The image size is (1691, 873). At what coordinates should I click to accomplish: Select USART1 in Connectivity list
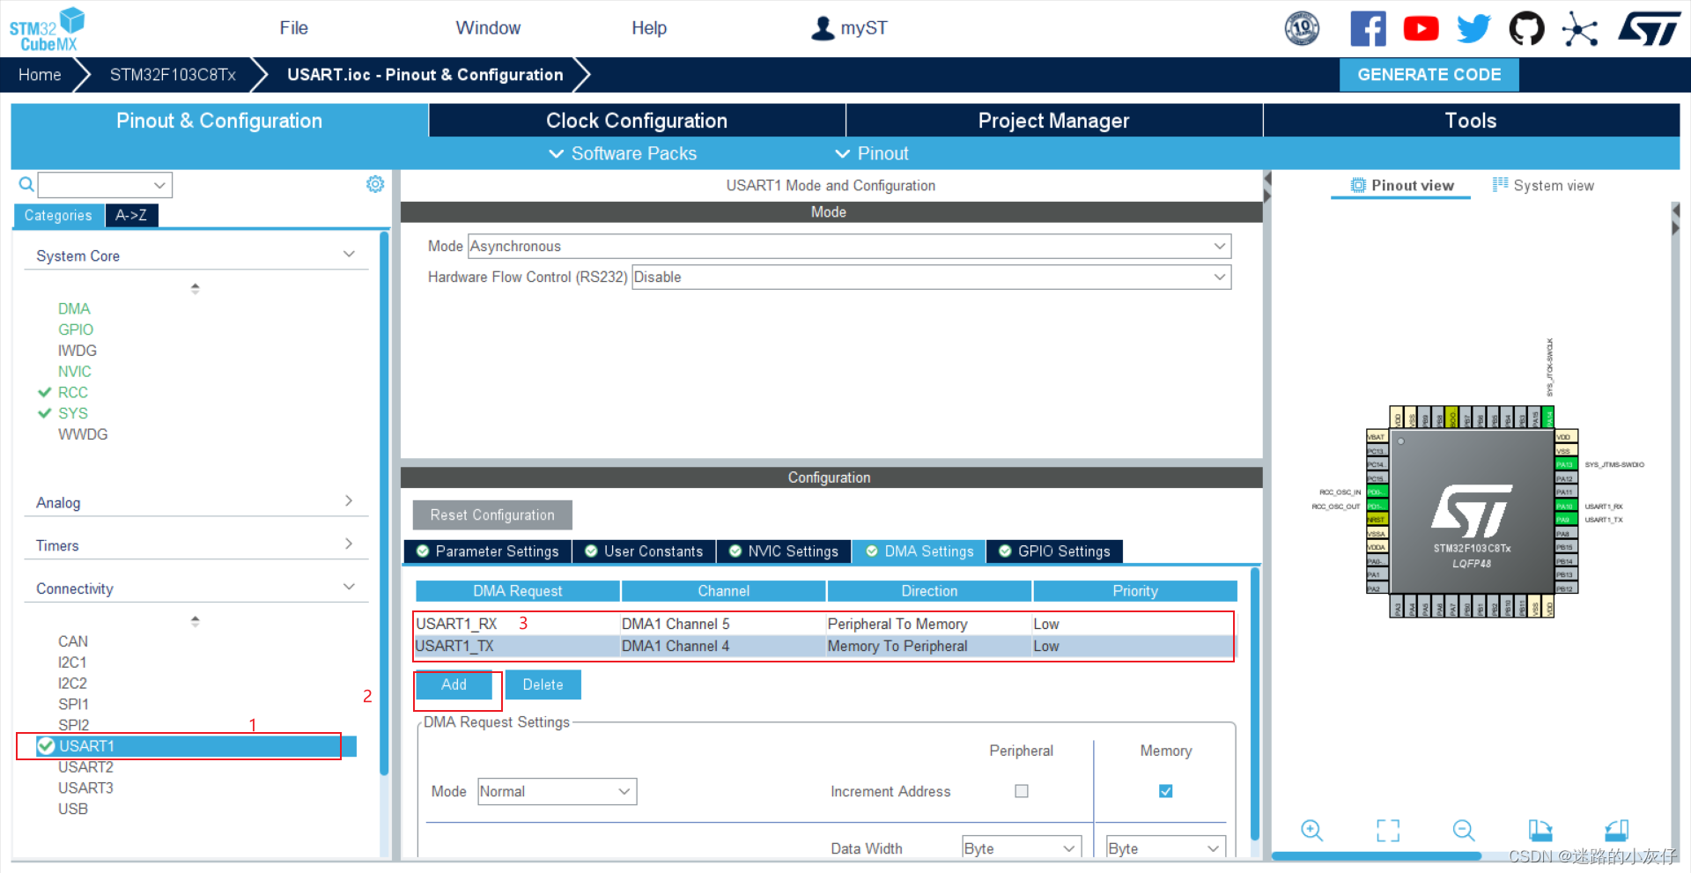point(196,746)
